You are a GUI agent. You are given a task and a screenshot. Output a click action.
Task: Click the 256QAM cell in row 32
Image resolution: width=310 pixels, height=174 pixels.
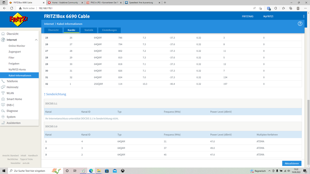pos(98,84)
